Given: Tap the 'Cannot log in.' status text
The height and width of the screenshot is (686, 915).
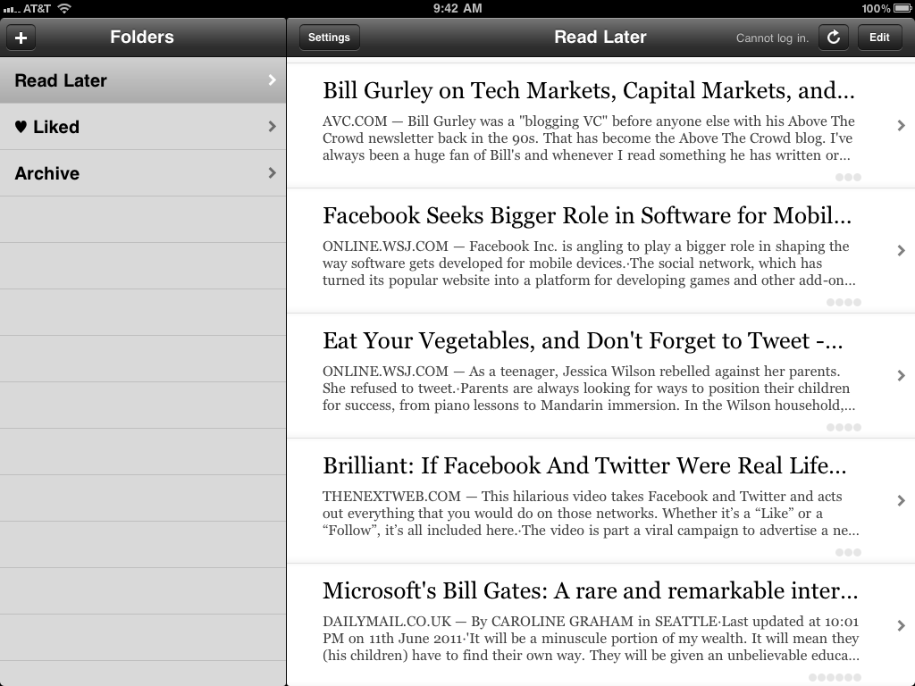Looking at the screenshot, I should point(772,38).
